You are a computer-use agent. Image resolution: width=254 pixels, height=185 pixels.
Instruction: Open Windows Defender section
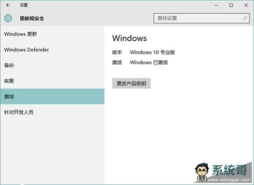[x=52, y=50]
